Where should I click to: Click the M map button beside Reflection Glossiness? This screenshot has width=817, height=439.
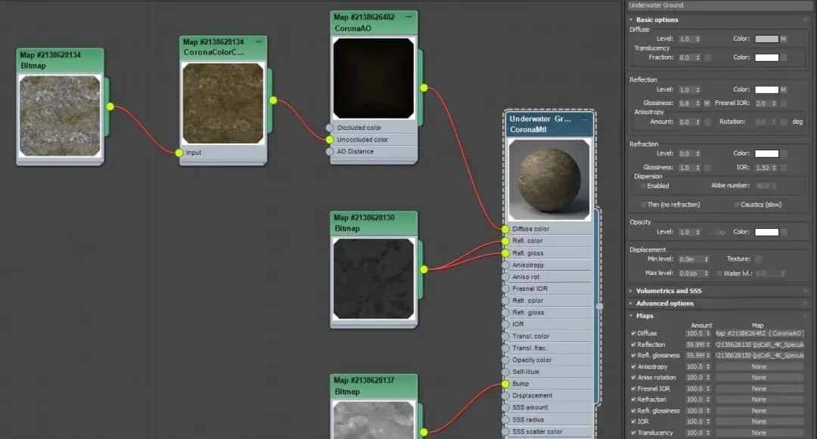707,103
